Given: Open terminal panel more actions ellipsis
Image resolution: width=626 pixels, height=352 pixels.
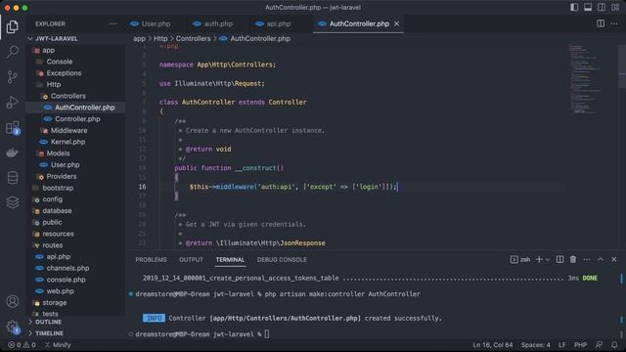Looking at the screenshot, I should [587, 259].
